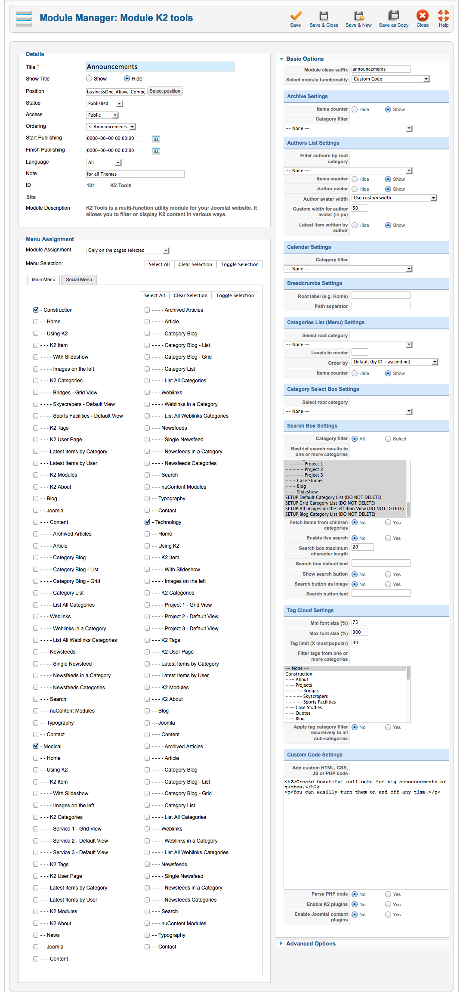
Task: Open the Access dropdown
Action: point(102,115)
